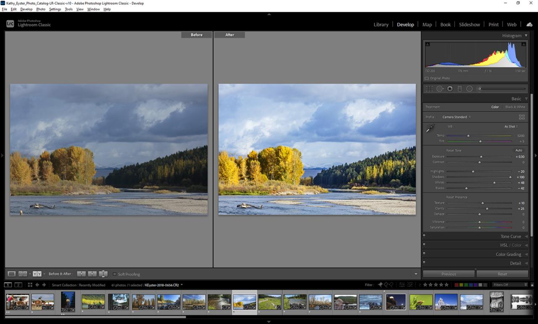Toggle HSL / Color panel switch
538x324 pixels.
(x=424, y=245)
